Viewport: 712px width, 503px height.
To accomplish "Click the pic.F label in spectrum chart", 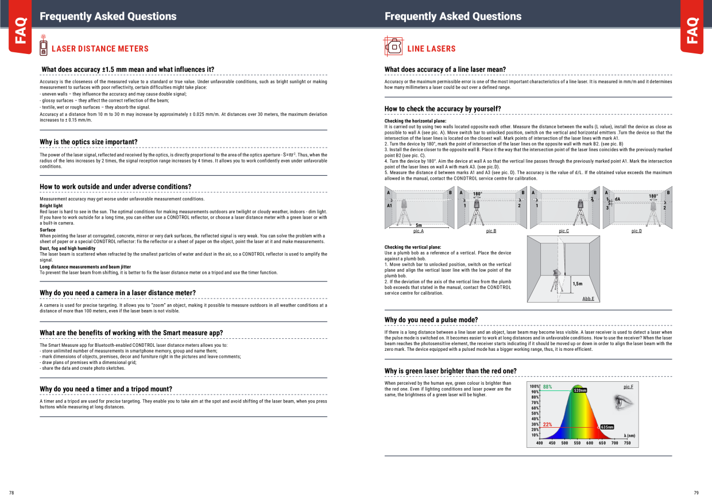I will point(628,386).
